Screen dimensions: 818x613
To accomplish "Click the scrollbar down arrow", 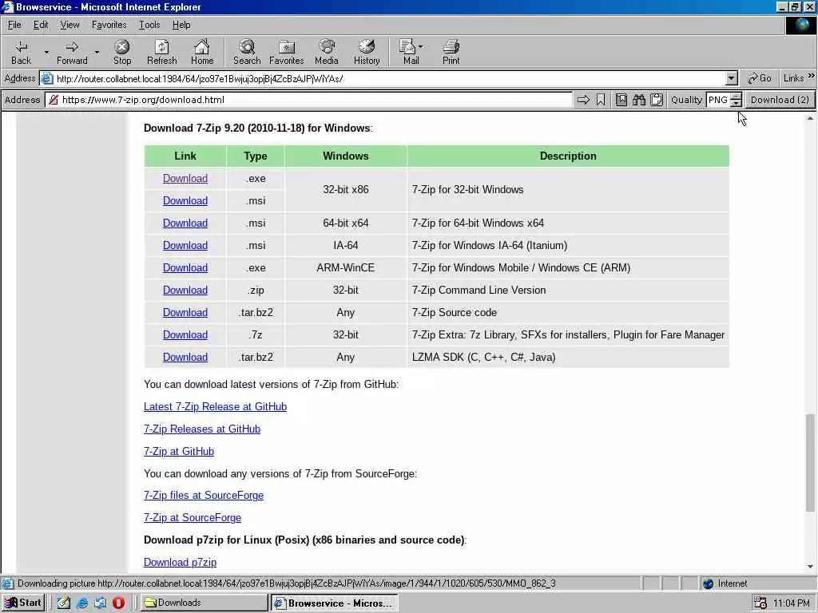I will click(810, 567).
